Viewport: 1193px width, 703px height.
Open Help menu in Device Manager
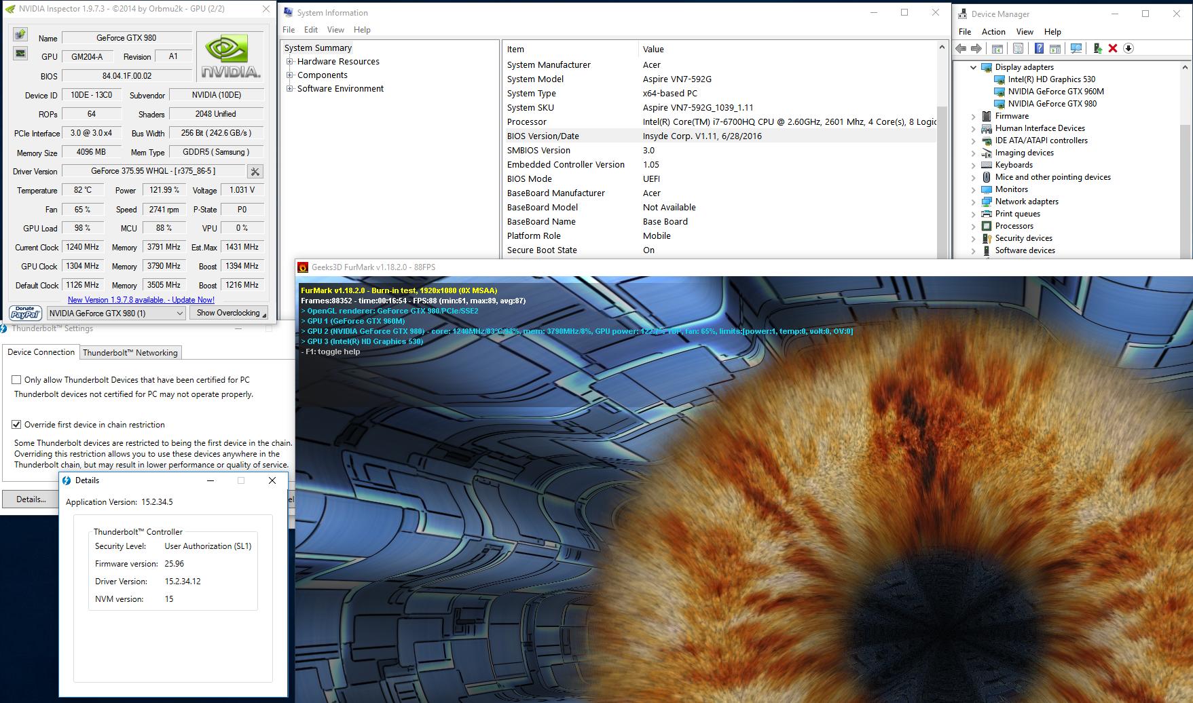[x=1052, y=32]
